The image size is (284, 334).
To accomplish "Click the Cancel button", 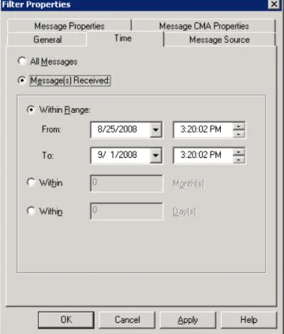I will [x=127, y=320].
